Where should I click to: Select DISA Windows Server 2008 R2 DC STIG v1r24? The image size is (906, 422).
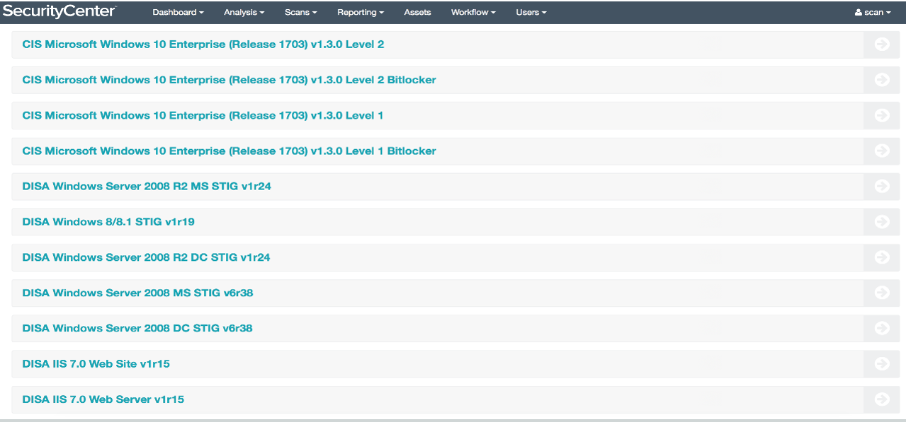point(146,257)
